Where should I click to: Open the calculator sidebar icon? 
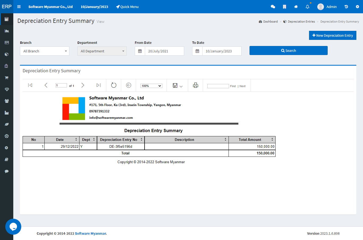coord(7,19)
